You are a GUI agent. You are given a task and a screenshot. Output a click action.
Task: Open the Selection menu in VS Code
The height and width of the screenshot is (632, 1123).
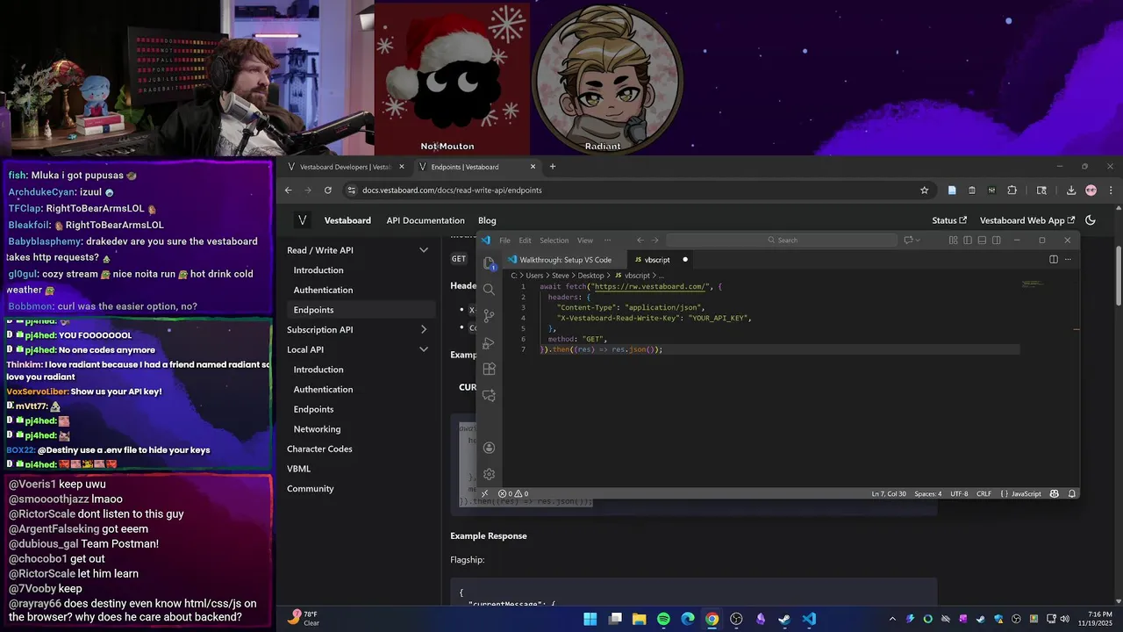(x=554, y=240)
